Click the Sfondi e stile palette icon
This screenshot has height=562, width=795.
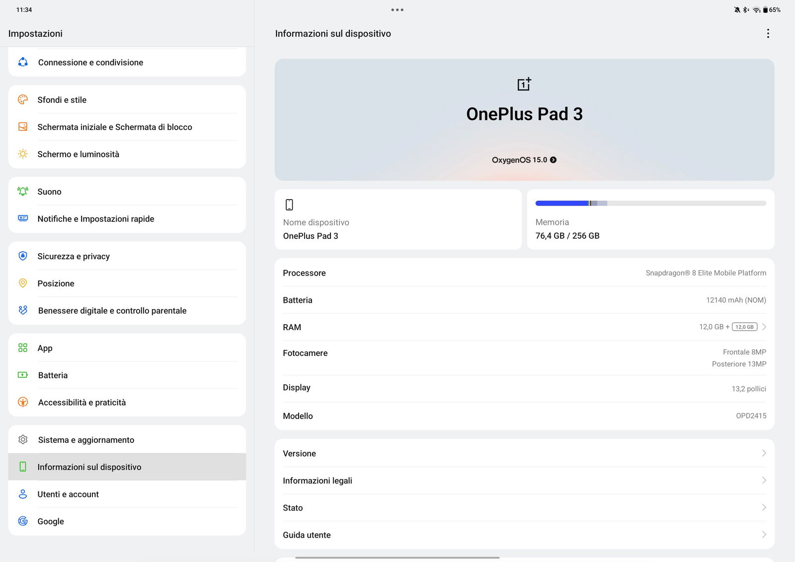(23, 99)
